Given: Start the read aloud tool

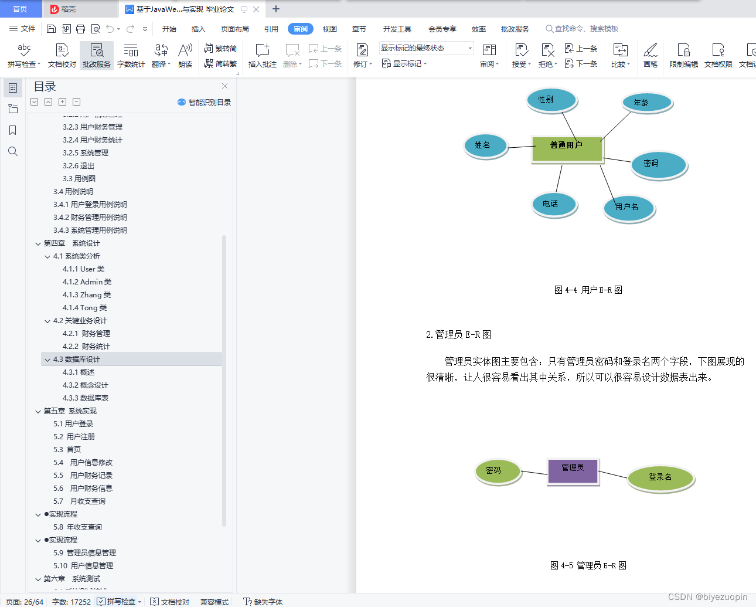Looking at the screenshot, I should pyautogui.click(x=185, y=56).
